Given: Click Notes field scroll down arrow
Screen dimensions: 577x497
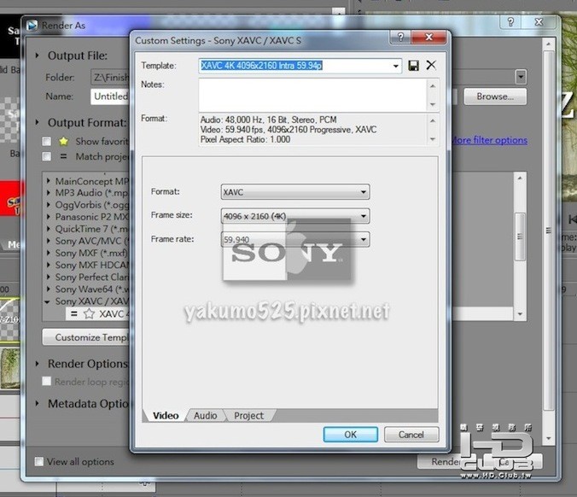Looking at the screenshot, I should [x=433, y=104].
